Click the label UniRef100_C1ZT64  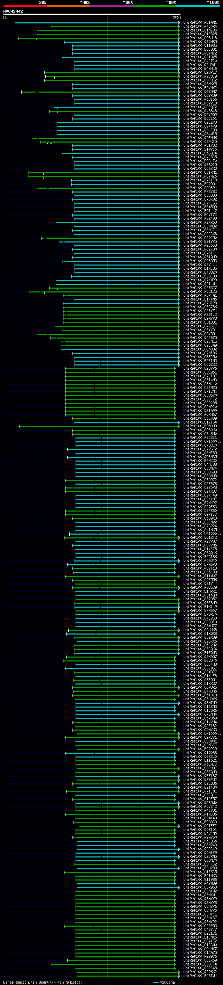[200, 422]
